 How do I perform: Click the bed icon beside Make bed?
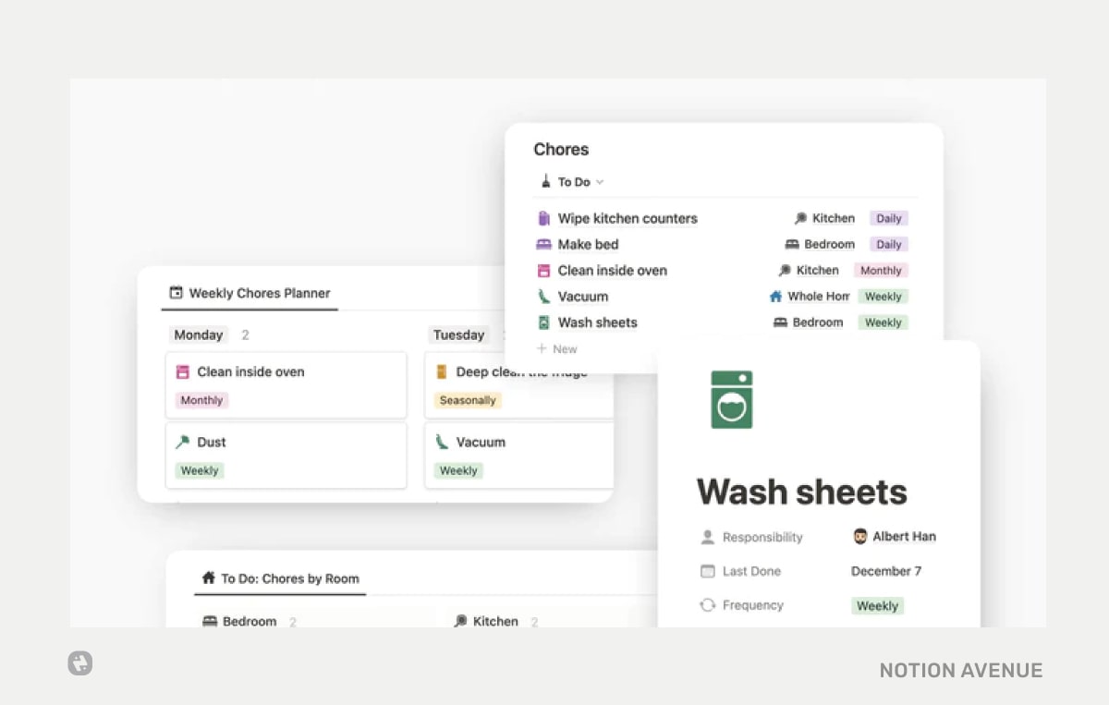544,244
